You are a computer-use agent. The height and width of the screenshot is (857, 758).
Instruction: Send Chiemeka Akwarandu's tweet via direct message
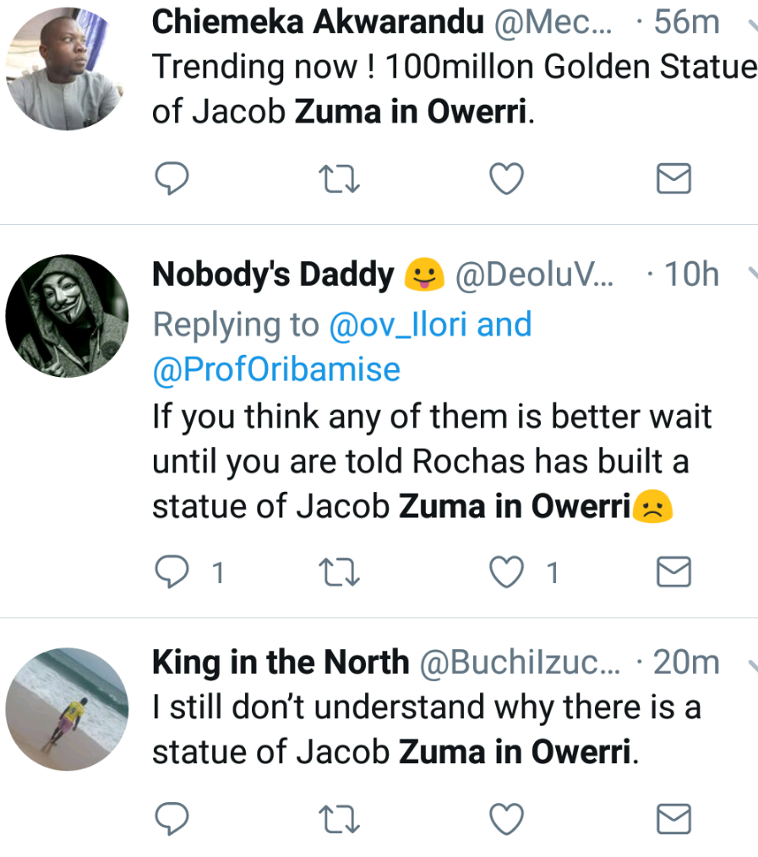tap(673, 178)
